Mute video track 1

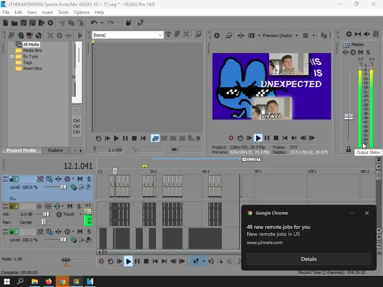click(80, 179)
